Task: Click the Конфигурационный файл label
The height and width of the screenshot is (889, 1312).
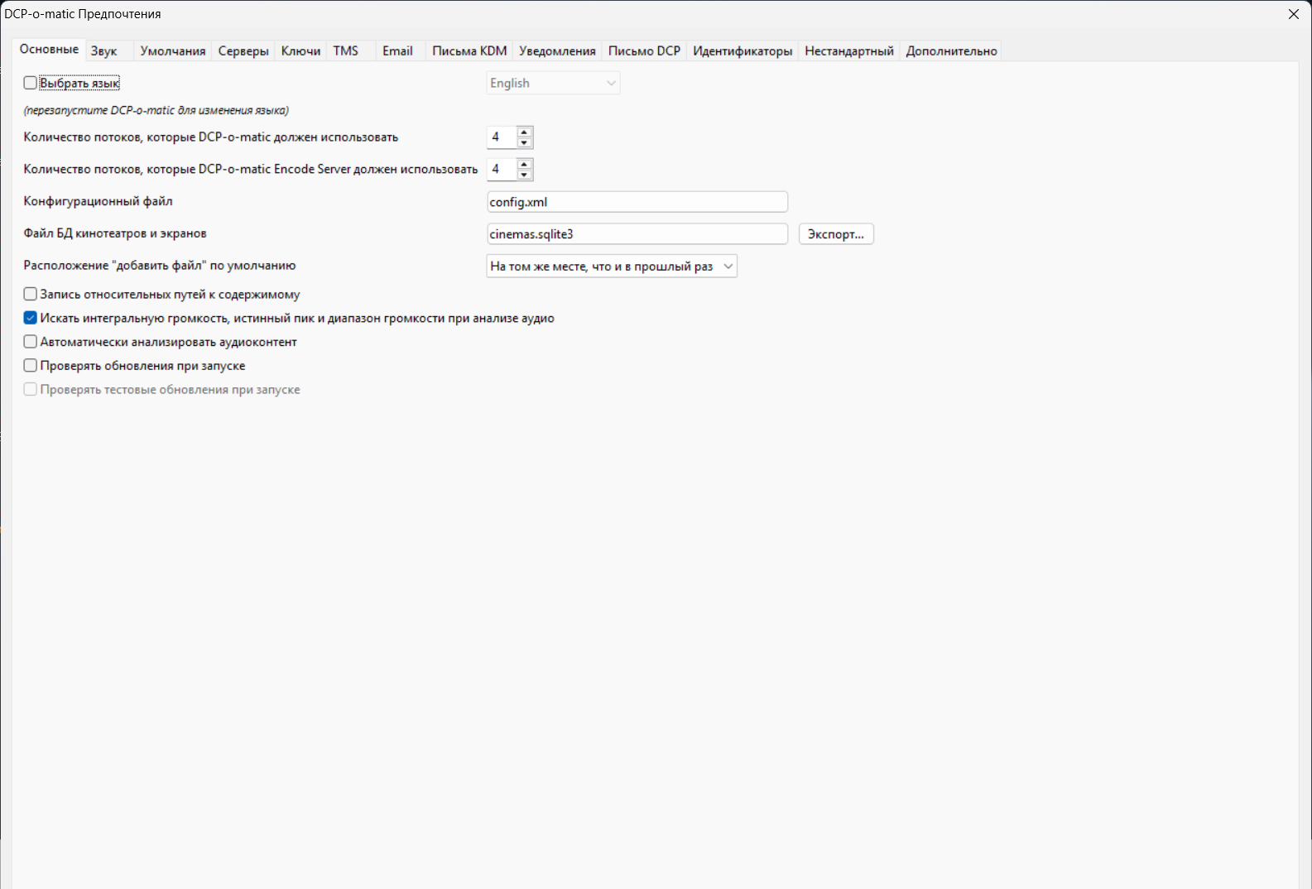Action: click(x=99, y=201)
